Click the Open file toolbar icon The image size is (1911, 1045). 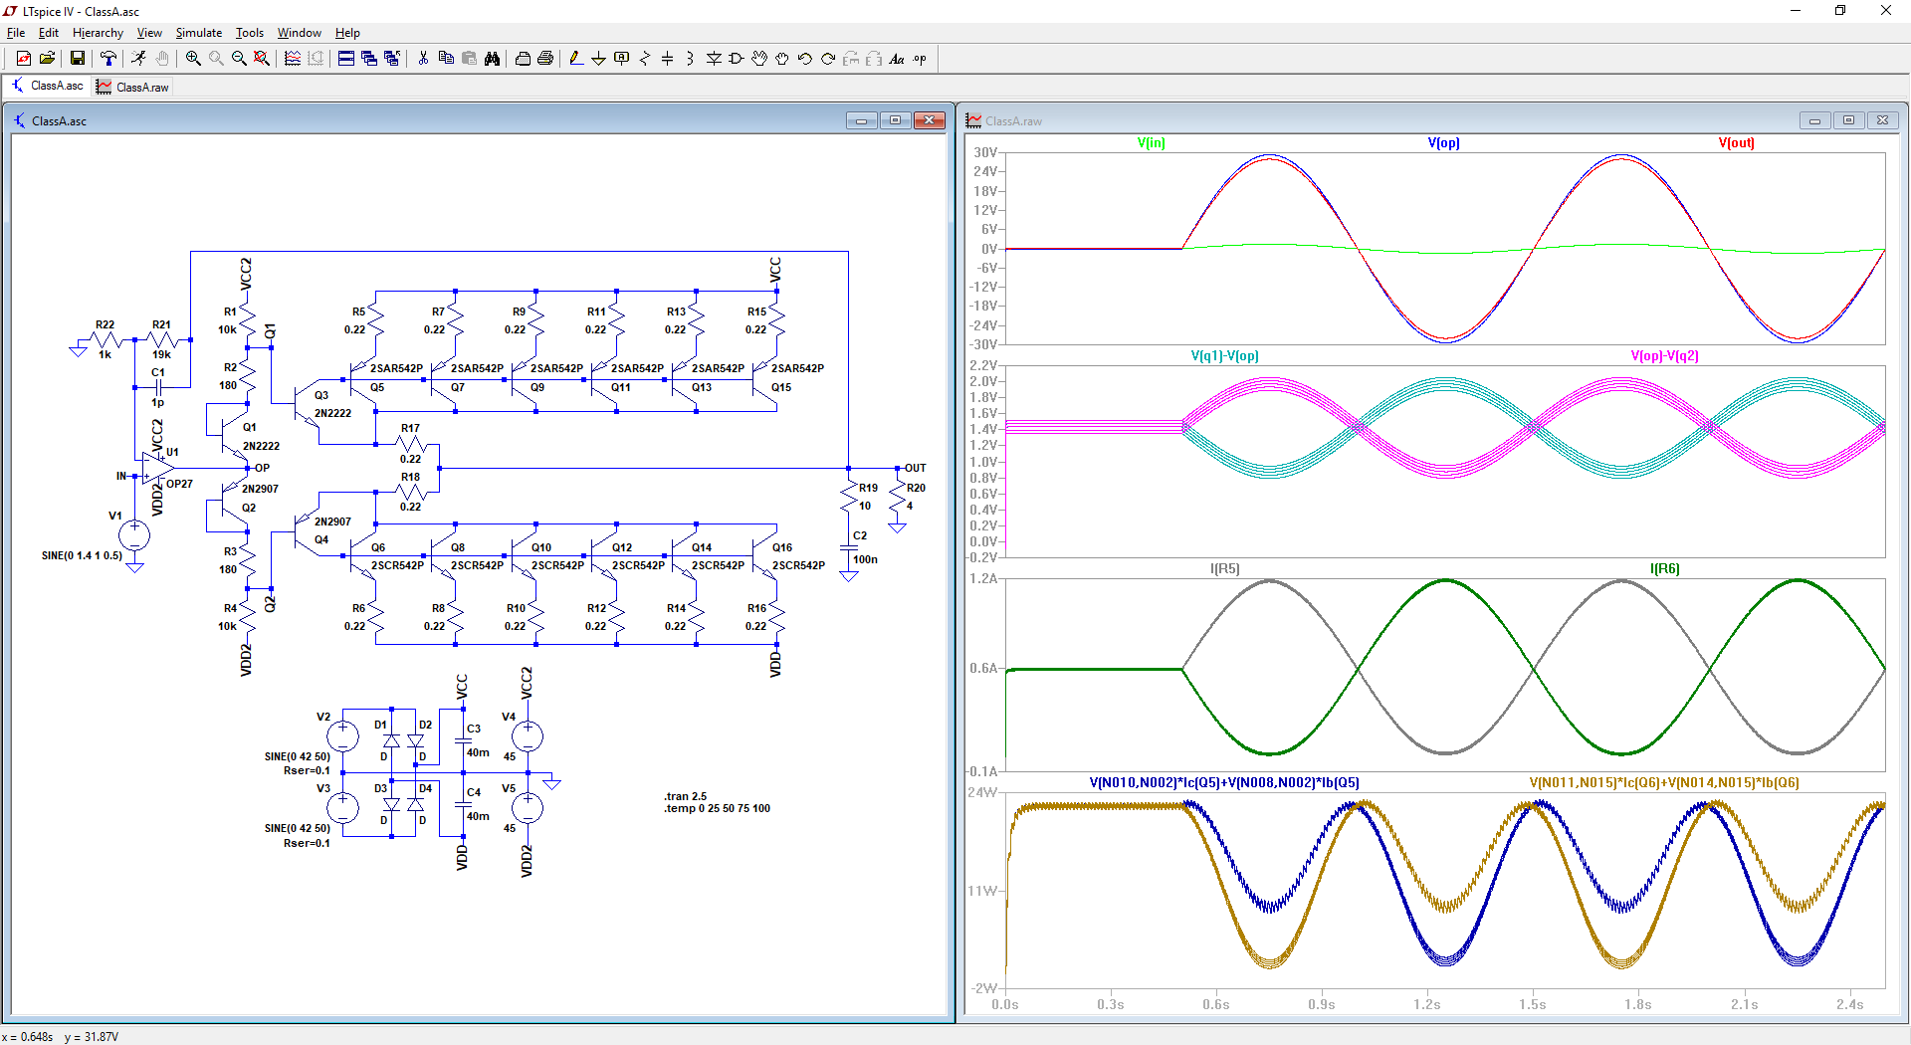coord(47,59)
